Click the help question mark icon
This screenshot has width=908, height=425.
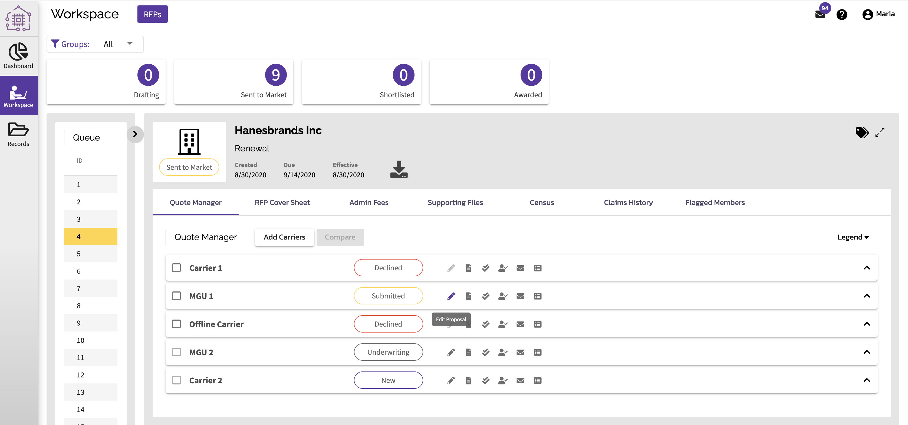click(x=843, y=15)
